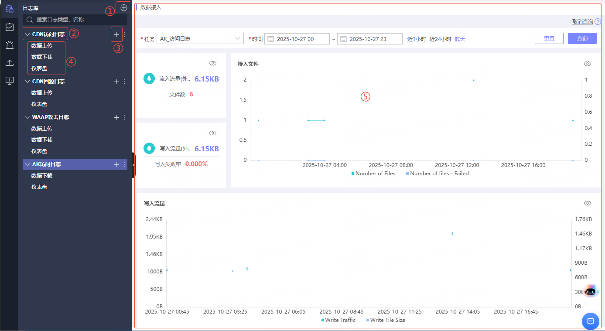
Task: Click the add log library plus-circle icon
Action: pos(124,7)
